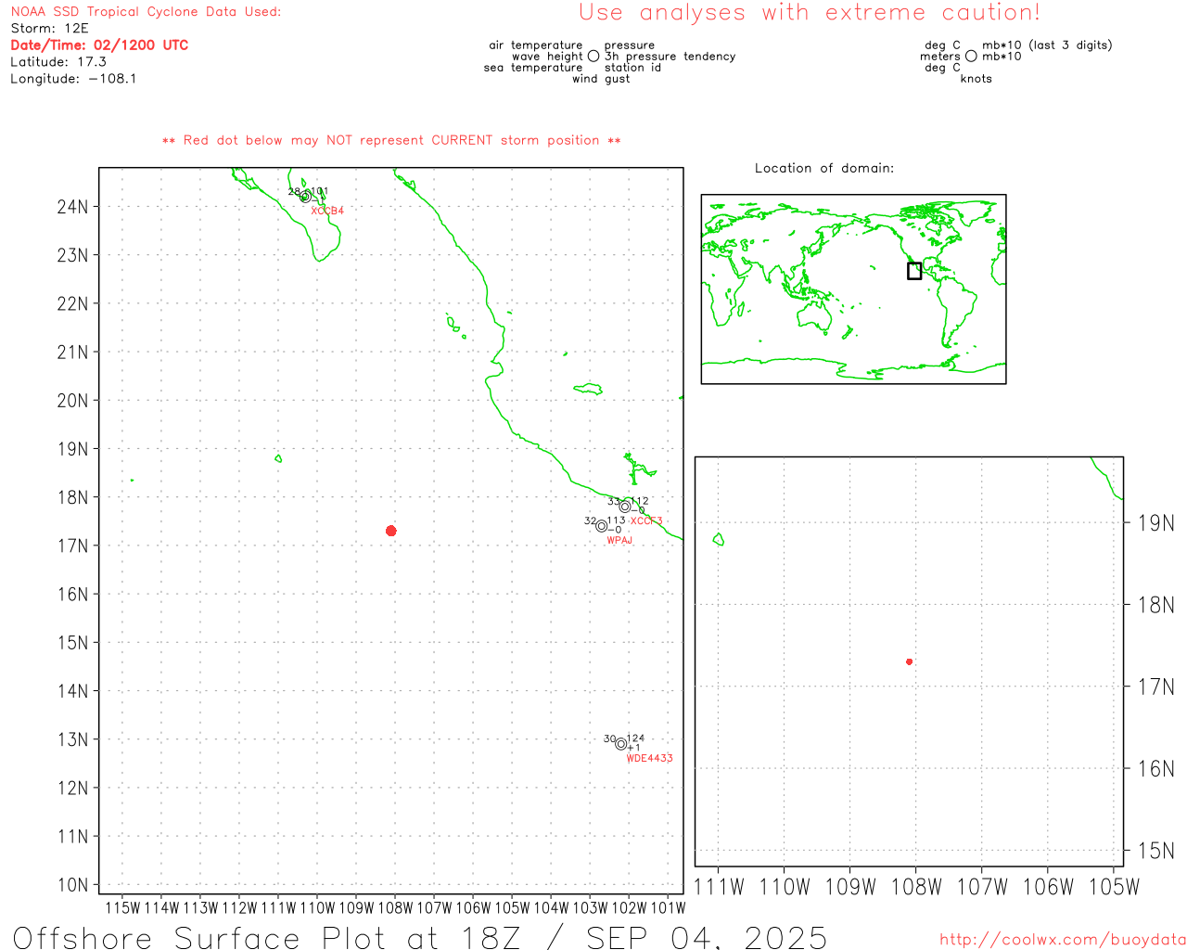This screenshot has width=1187, height=950.
Task: Click the red storm dot in zoomed inset map
Action: click(909, 661)
